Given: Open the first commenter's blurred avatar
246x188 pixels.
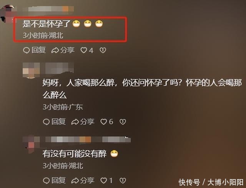Looking at the screenshot, I should click(8, 14).
